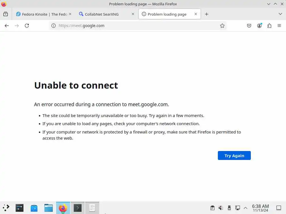Go back to the previous page

pyautogui.click(x=7, y=26)
